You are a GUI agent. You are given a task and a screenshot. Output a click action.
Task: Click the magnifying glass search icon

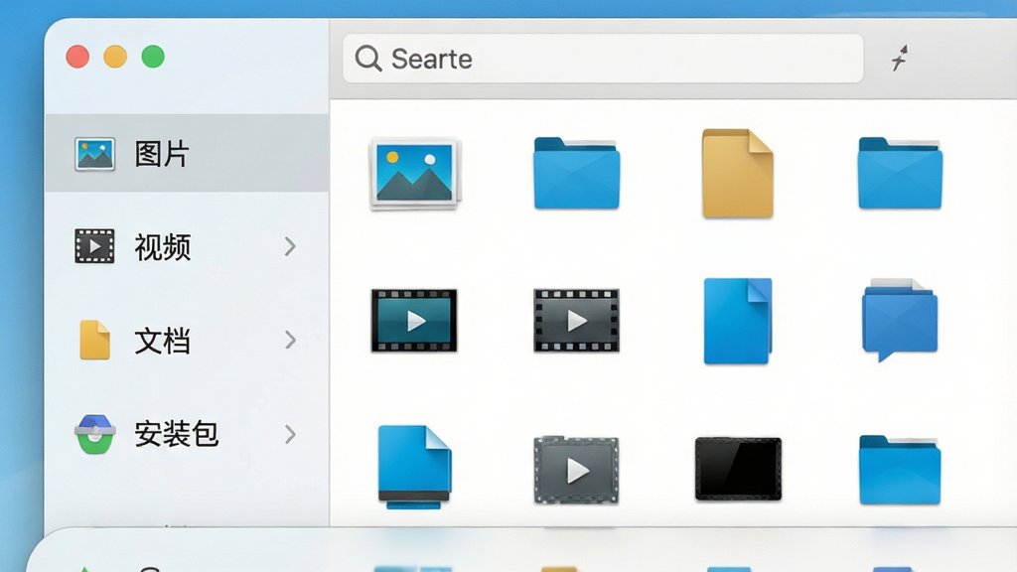tap(367, 59)
